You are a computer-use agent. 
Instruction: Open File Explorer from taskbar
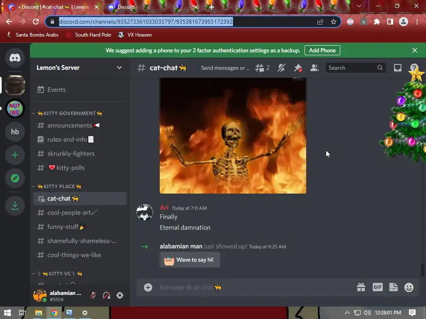pyautogui.click(x=39, y=313)
